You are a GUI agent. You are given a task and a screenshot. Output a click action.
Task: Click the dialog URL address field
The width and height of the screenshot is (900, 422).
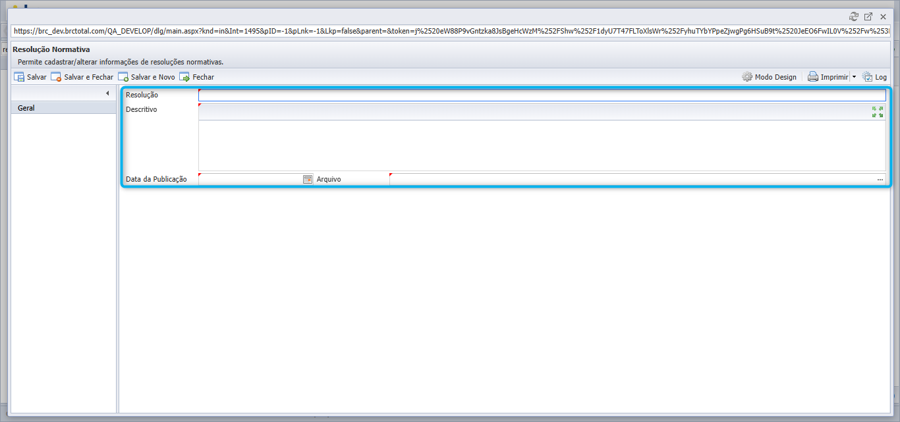point(450,31)
